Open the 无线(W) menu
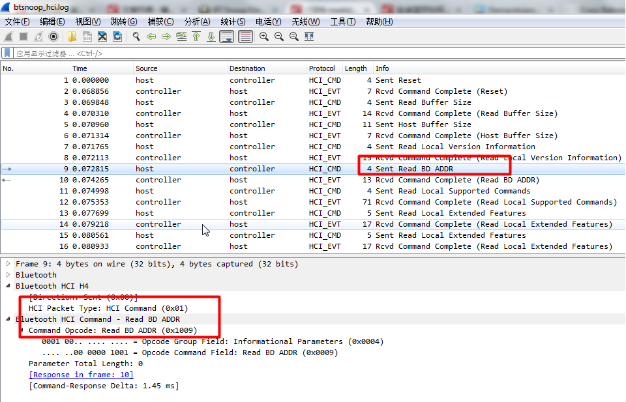Image resolution: width=626 pixels, height=402 pixels. click(305, 22)
